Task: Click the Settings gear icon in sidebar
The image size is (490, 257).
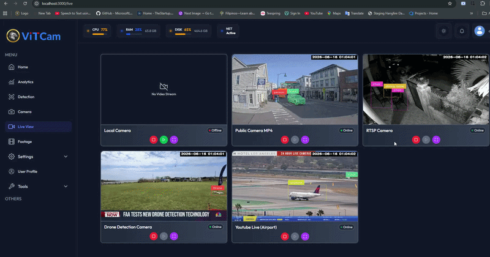Action: (12, 157)
